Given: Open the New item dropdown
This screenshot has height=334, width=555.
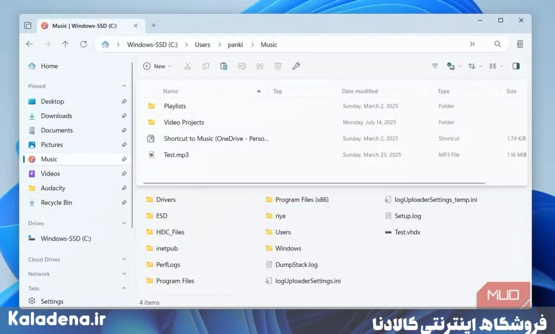Looking at the screenshot, I should click(157, 66).
